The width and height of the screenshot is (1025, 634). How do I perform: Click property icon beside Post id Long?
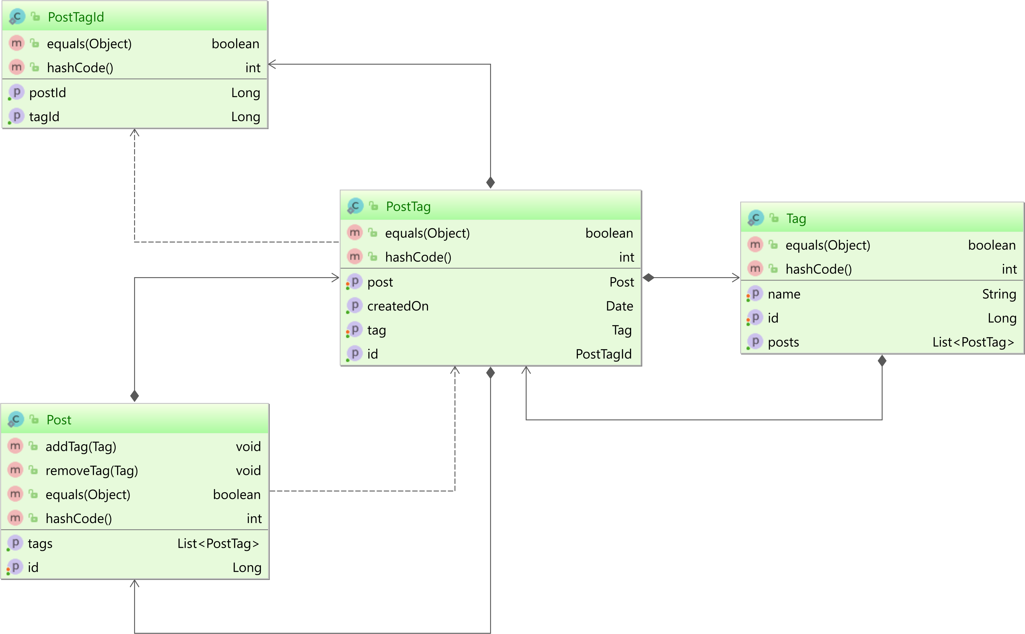coord(15,567)
